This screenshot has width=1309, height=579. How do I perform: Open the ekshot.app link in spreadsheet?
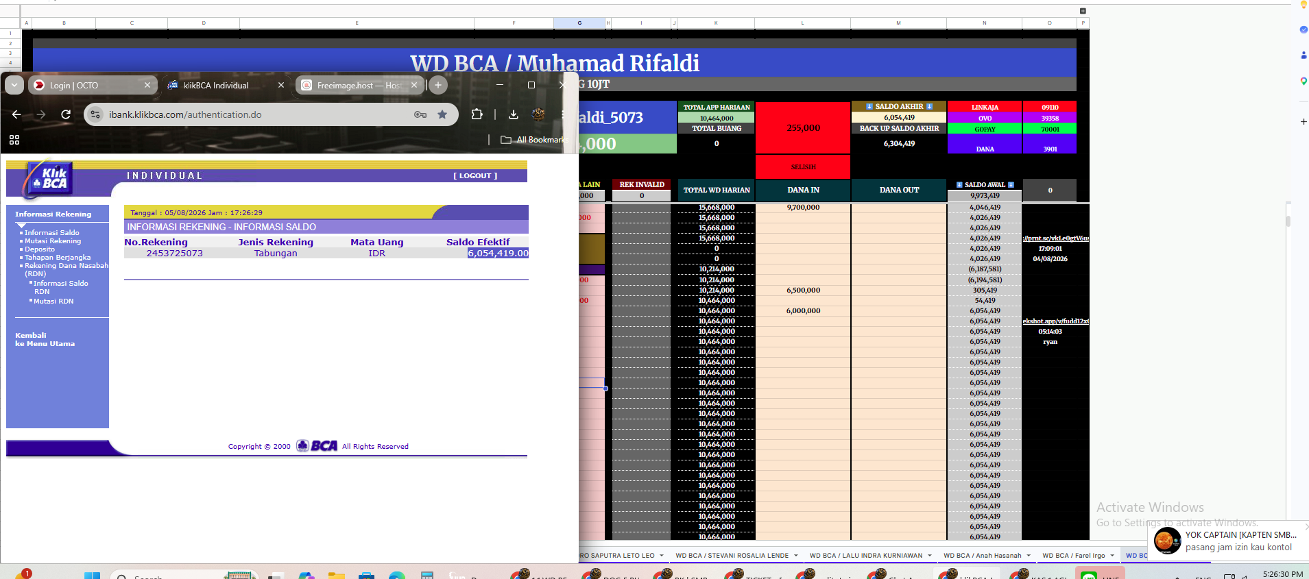1055,321
